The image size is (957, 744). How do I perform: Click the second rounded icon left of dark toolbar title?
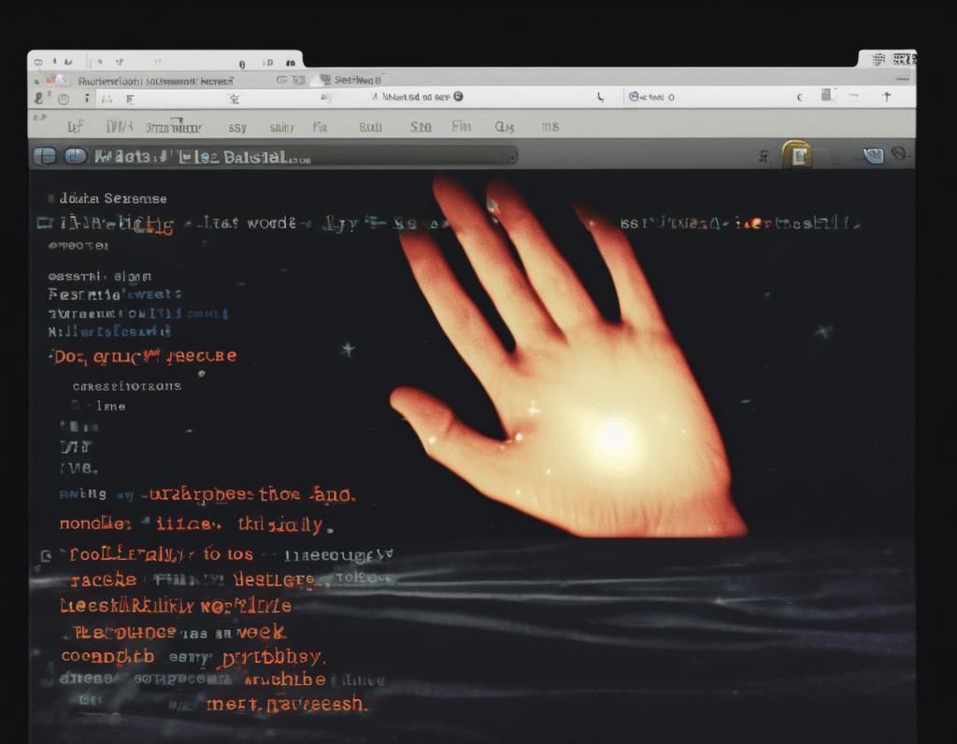[x=75, y=156]
